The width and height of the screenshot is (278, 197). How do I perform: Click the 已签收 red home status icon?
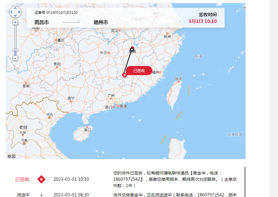coord(41,179)
